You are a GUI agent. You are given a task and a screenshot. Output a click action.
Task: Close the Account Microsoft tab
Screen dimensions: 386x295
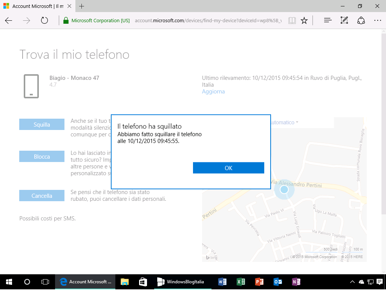(x=69, y=6)
